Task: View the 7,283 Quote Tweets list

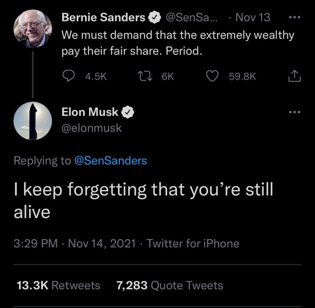Action: (x=170, y=285)
